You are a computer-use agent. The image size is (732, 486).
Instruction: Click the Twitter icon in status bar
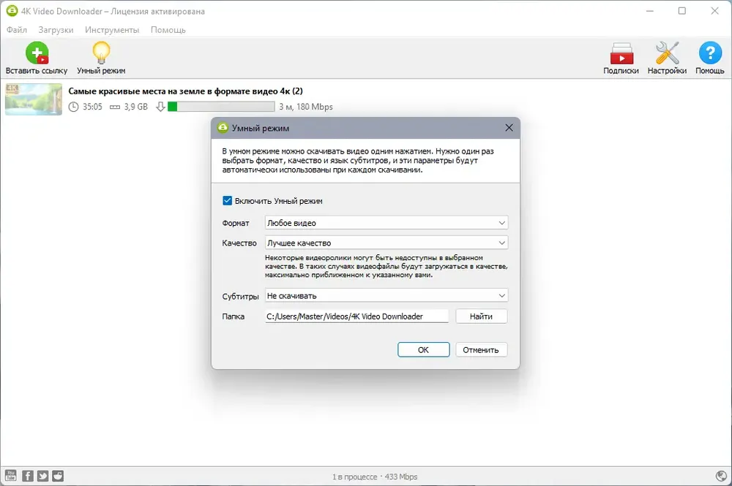coord(43,475)
